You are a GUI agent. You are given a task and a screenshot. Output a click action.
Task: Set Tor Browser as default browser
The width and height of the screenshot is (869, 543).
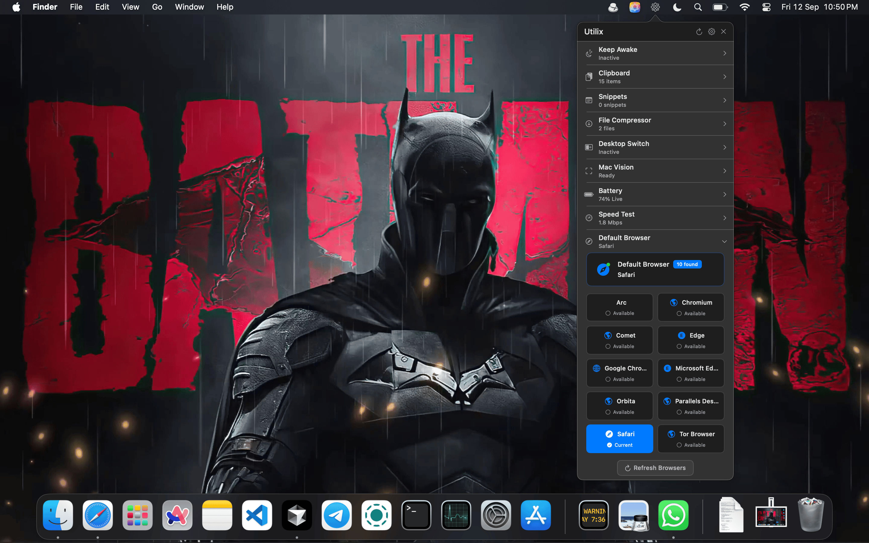pos(691,439)
